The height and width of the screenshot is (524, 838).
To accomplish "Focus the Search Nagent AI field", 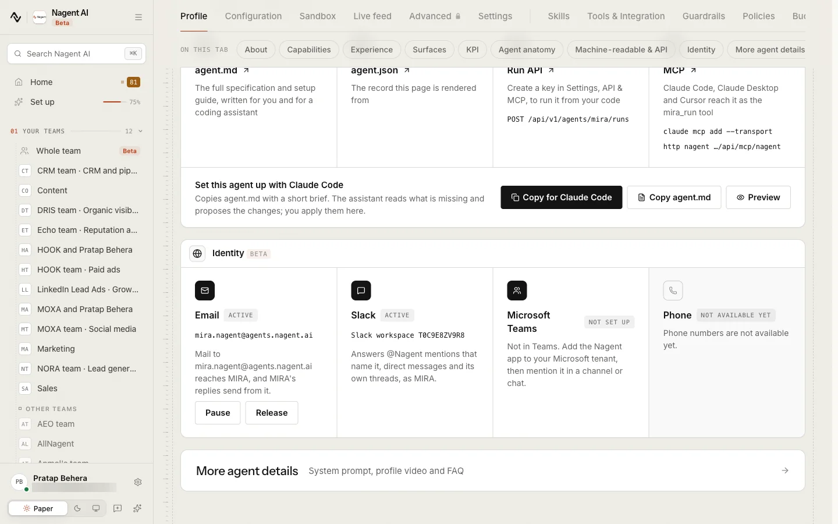I will click(76, 54).
